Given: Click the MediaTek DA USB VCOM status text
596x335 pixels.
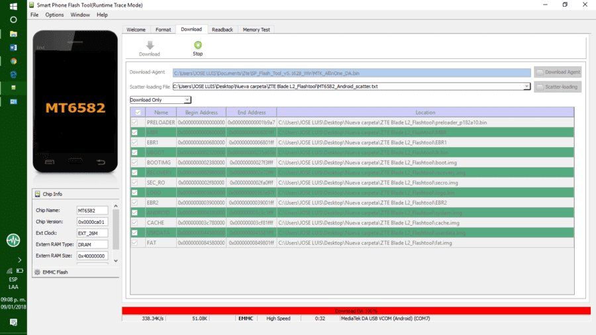Looking at the screenshot, I should point(385,318).
